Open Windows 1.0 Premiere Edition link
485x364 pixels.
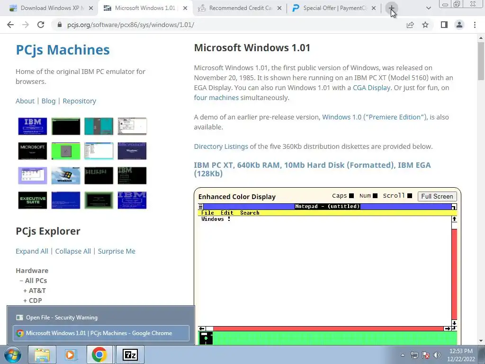[375, 117]
